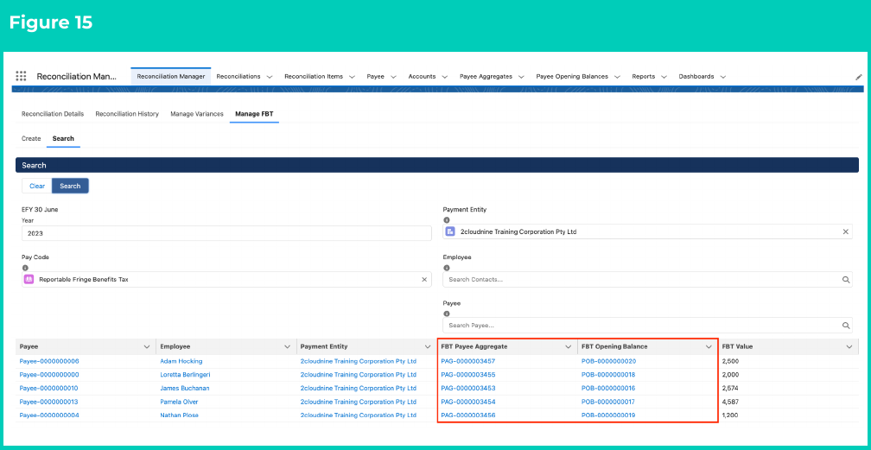The image size is (871, 450).
Task: Go to the Reconciliation Items nav tab
Action: click(x=314, y=76)
